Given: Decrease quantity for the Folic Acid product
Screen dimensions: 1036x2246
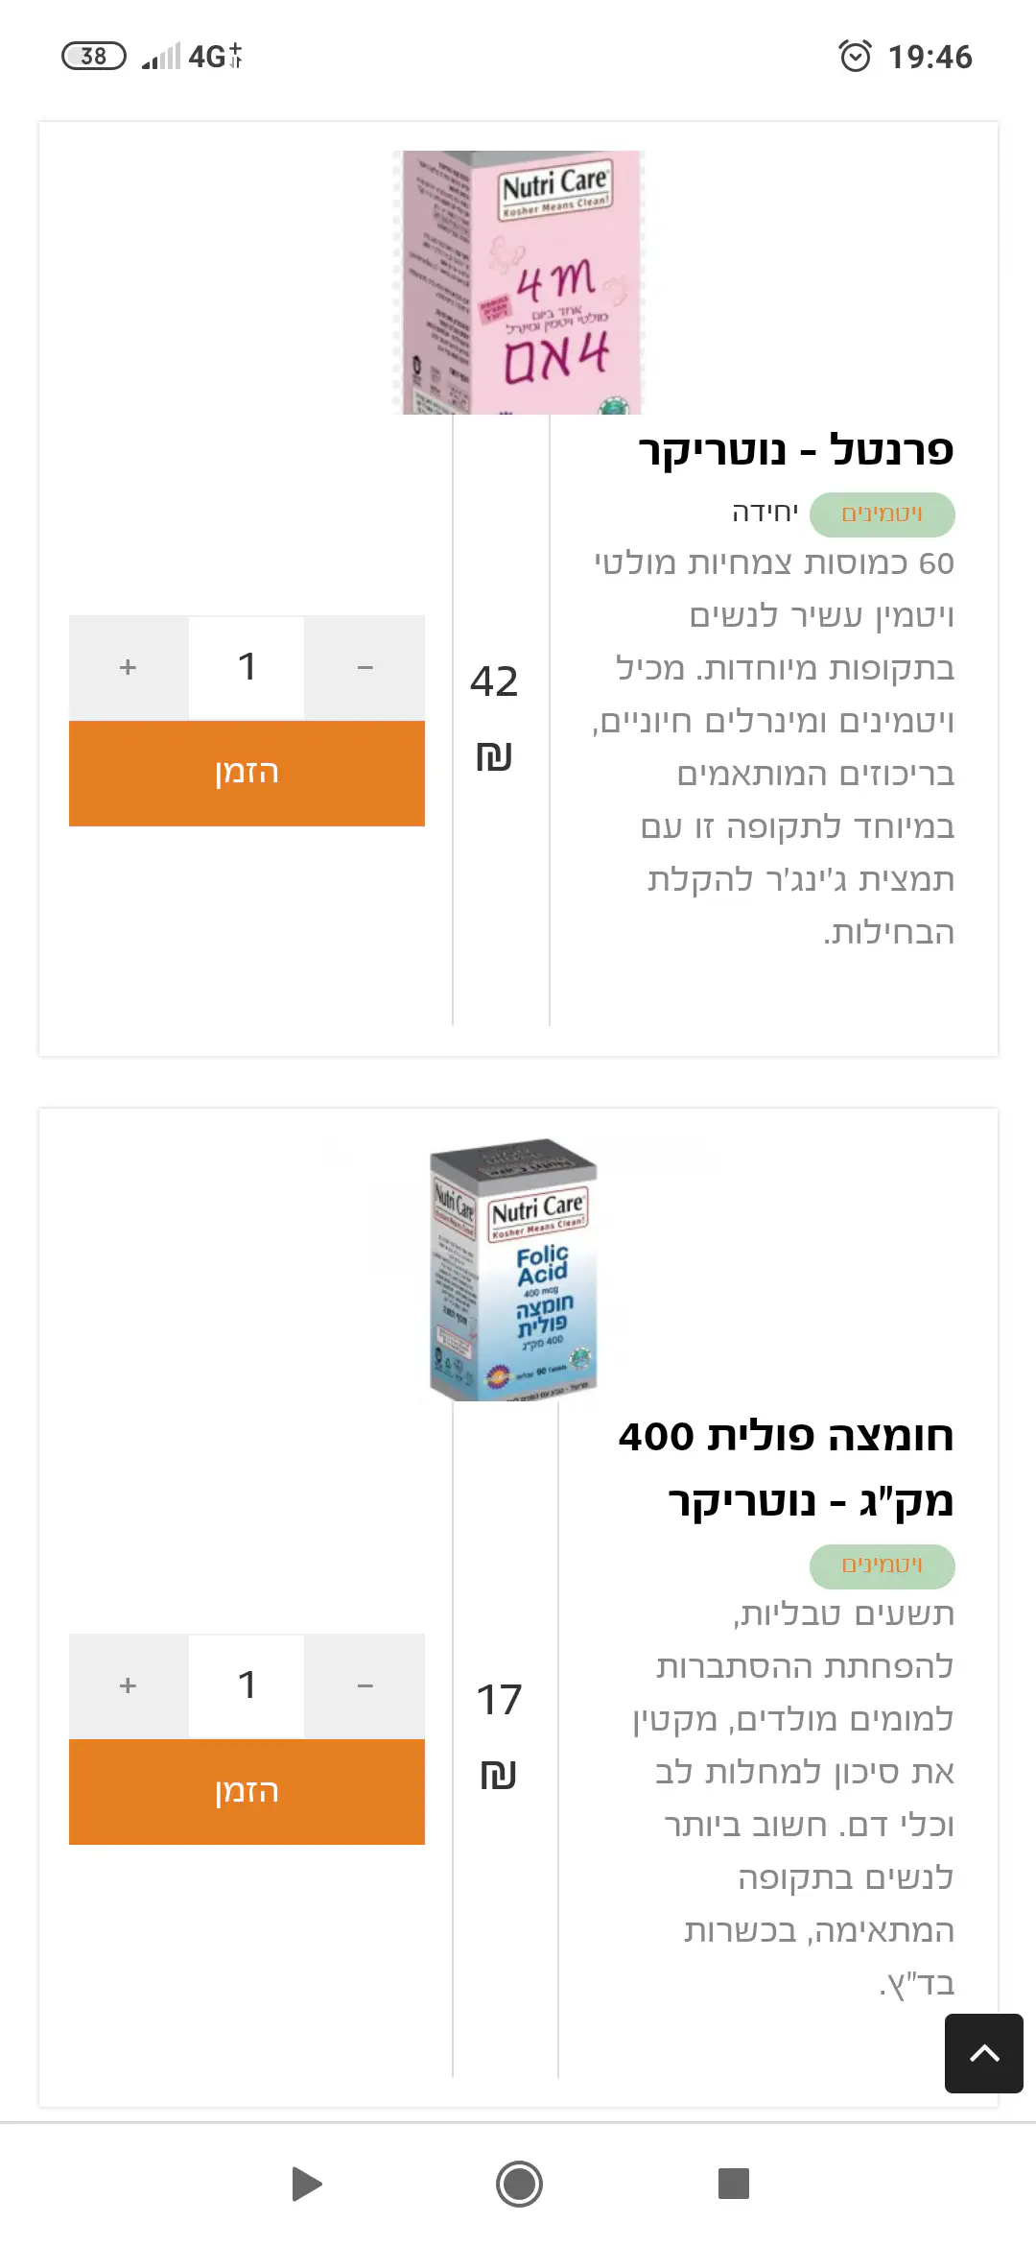Looking at the screenshot, I should 365,1685.
